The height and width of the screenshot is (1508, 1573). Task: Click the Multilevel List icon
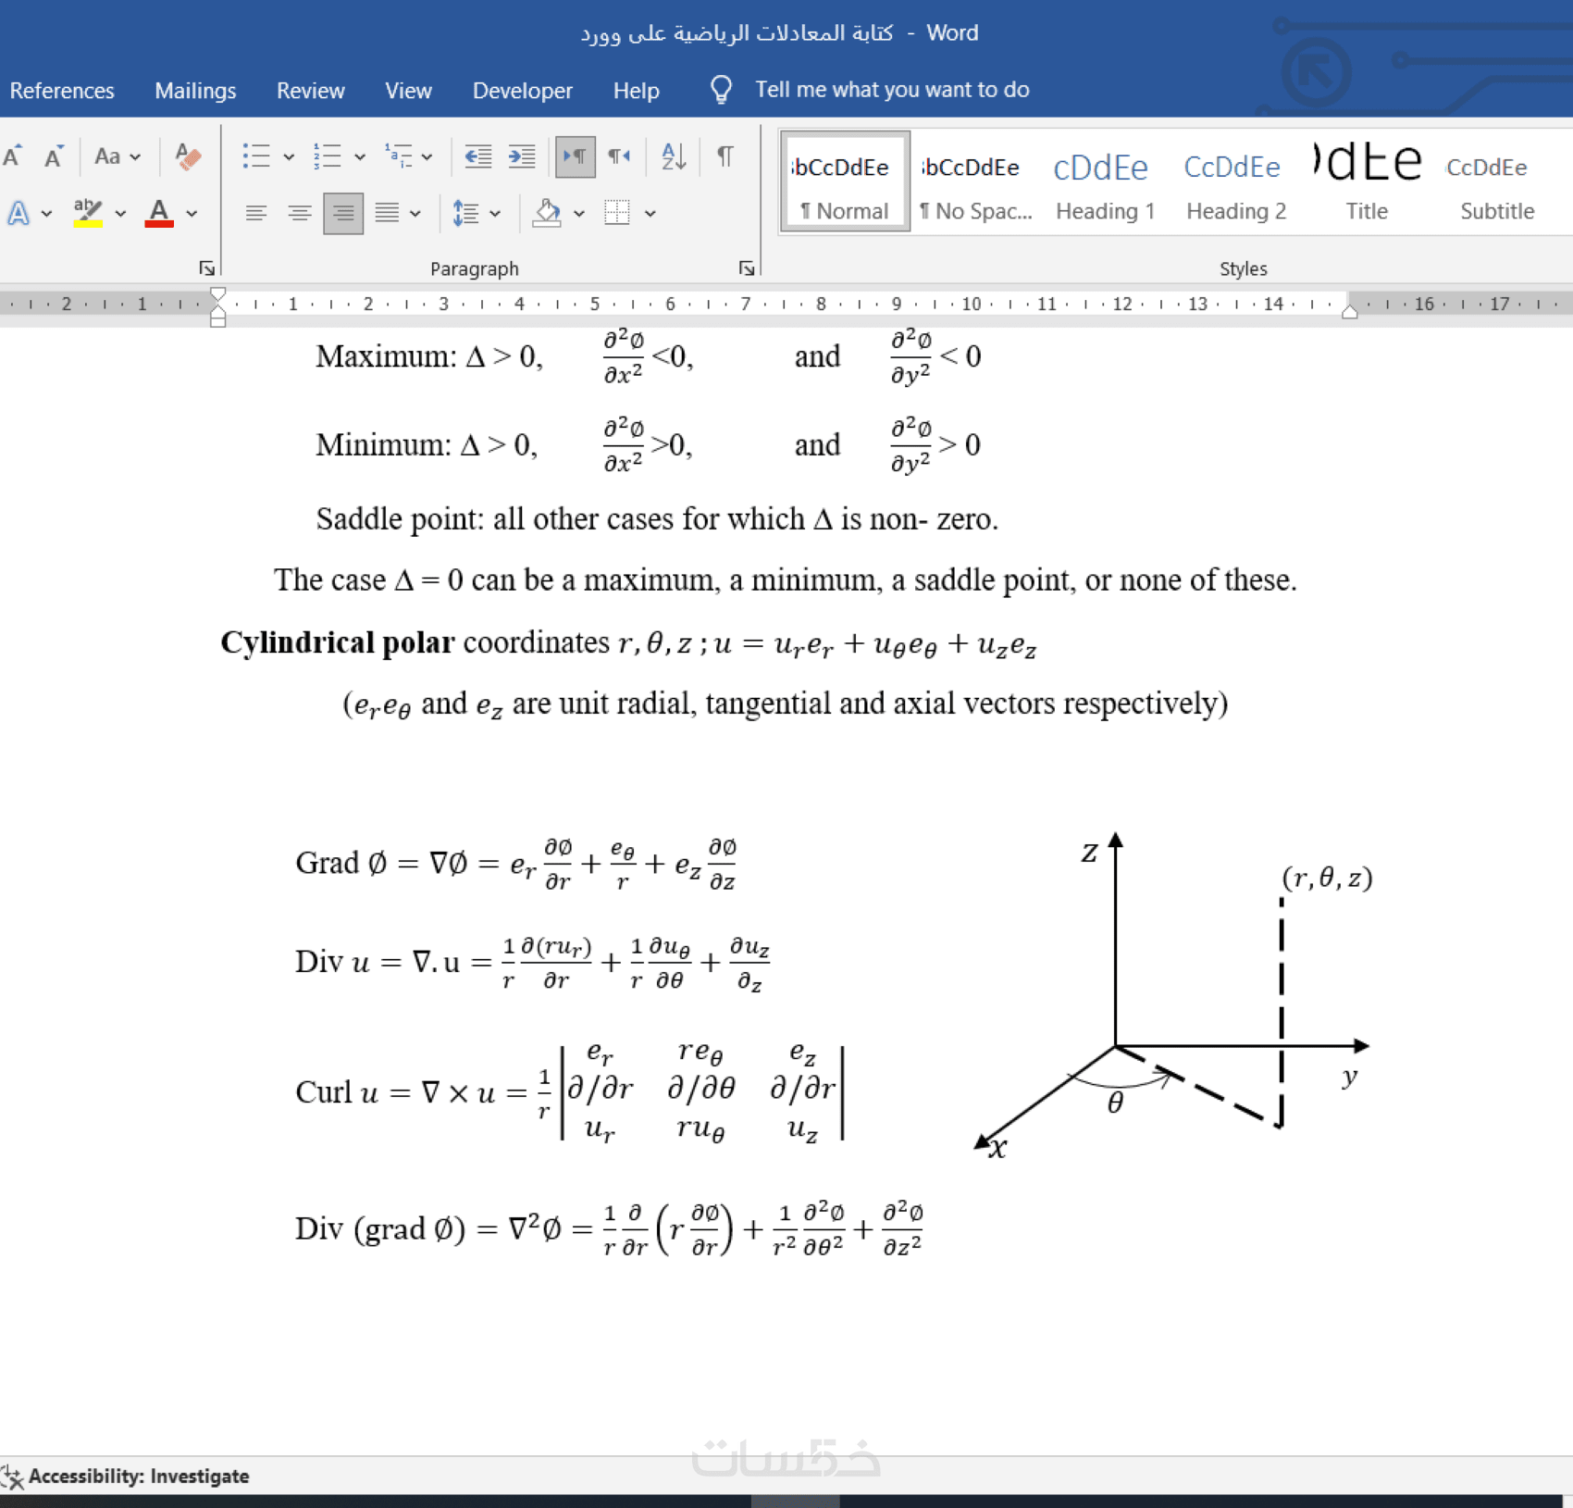tap(399, 156)
